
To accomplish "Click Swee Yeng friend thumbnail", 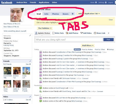I will pos(7,84).
